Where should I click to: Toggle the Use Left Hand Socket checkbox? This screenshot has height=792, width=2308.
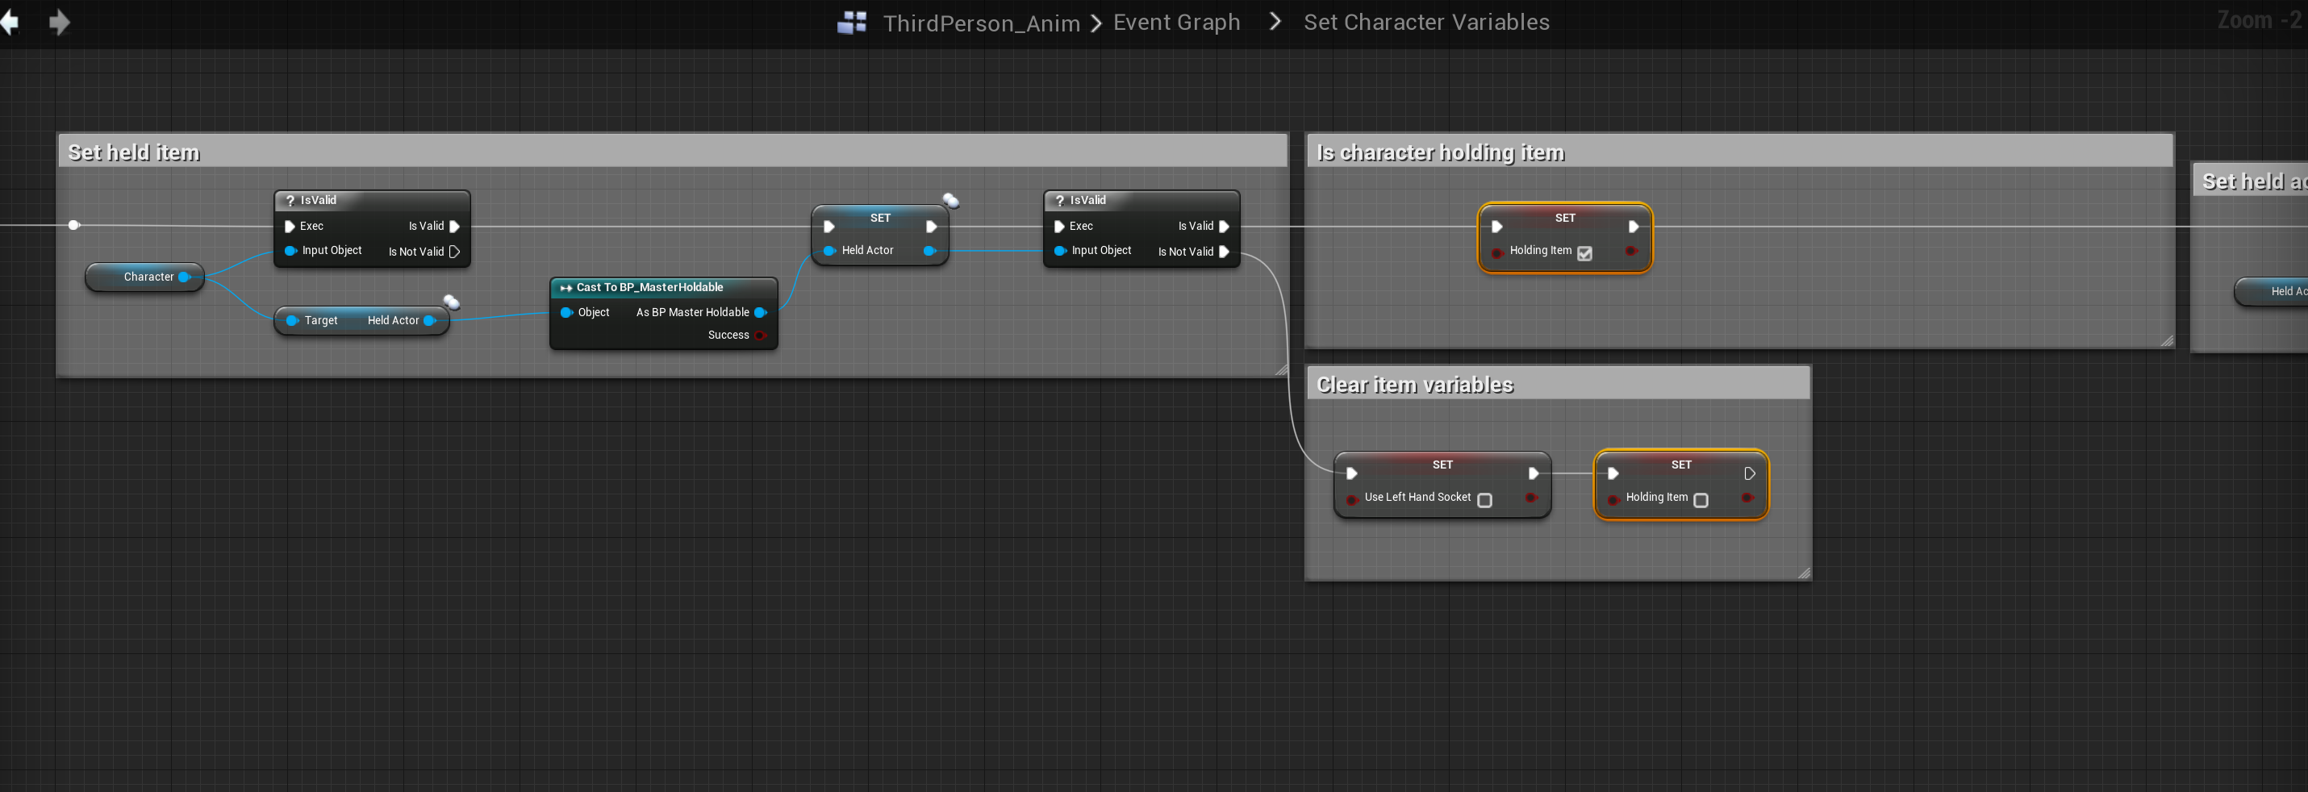1484,500
